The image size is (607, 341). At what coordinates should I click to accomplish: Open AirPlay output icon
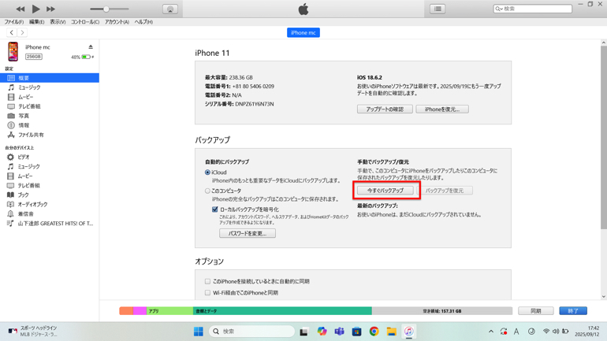(x=169, y=9)
